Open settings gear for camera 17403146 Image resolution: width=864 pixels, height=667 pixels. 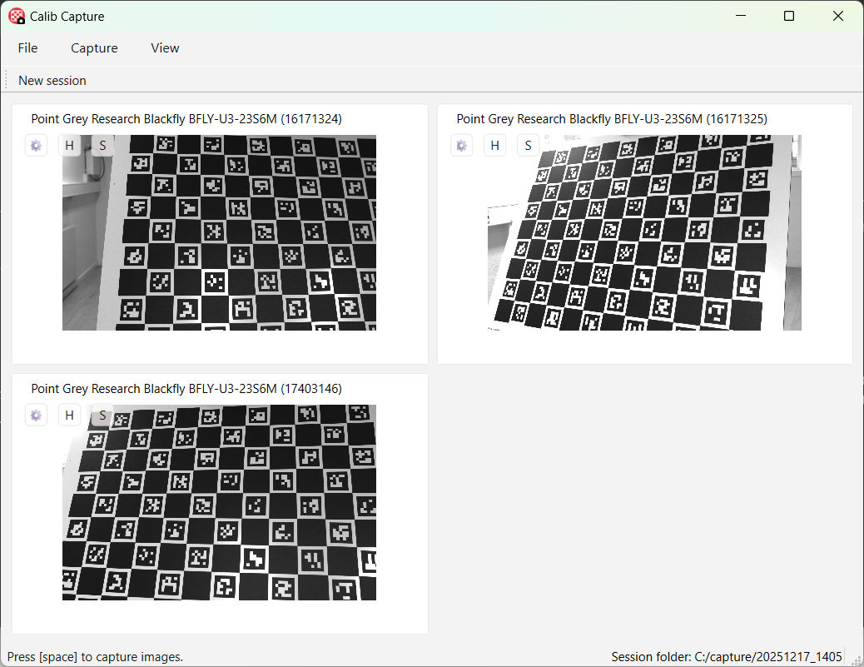pyautogui.click(x=36, y=415)
